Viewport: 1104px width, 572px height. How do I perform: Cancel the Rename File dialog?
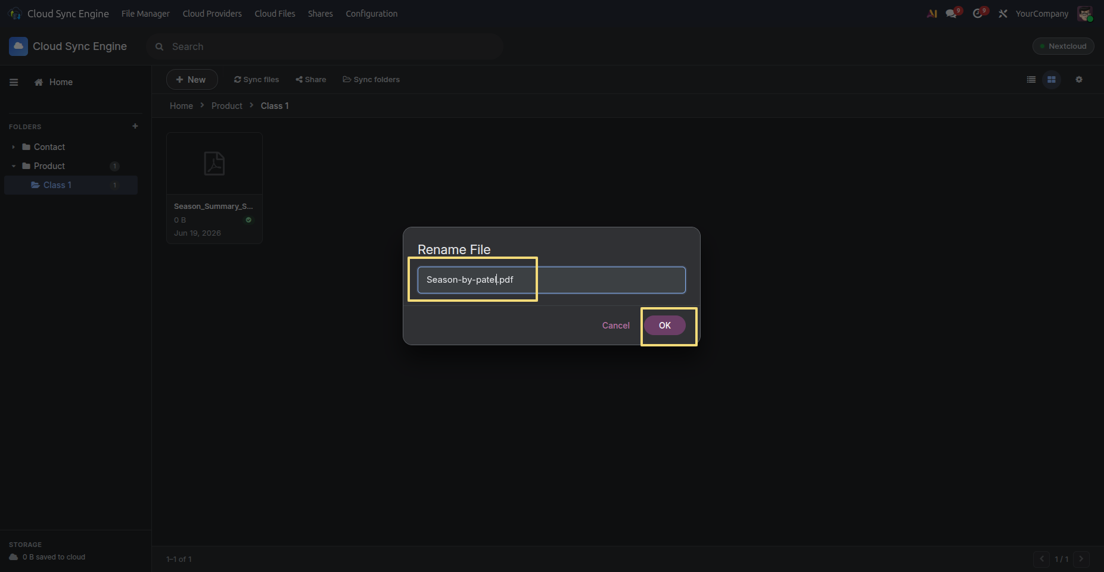(x=615, y=326)
